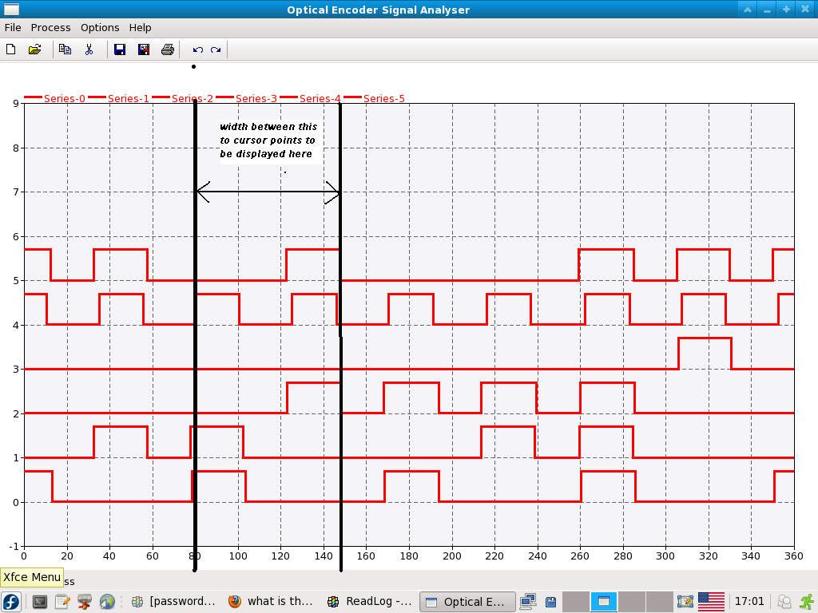Click the Save As toolbar icon

(x=144, y=49)
